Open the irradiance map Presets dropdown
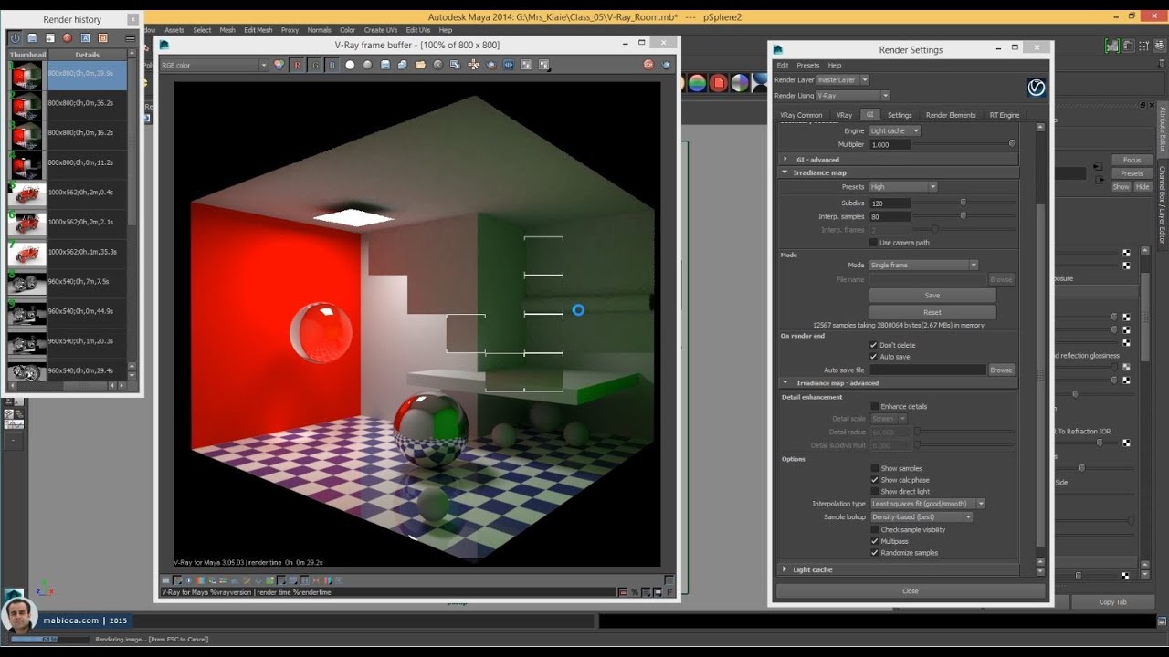Screen dimensions: 1169x657 [x=903, y=187]
